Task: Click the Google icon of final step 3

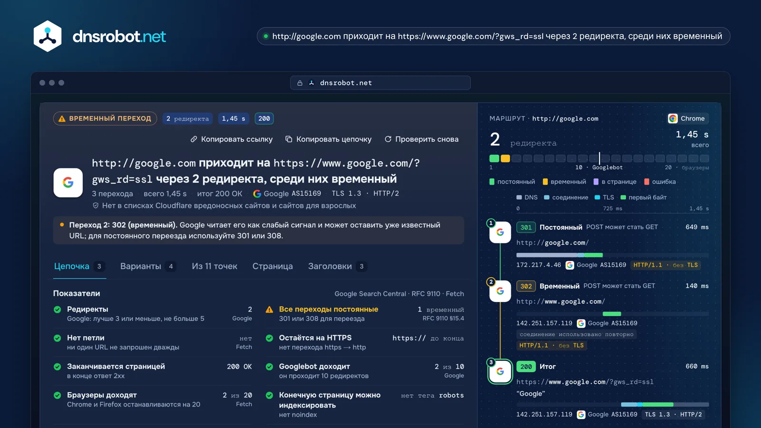Action: click(500, 371)
